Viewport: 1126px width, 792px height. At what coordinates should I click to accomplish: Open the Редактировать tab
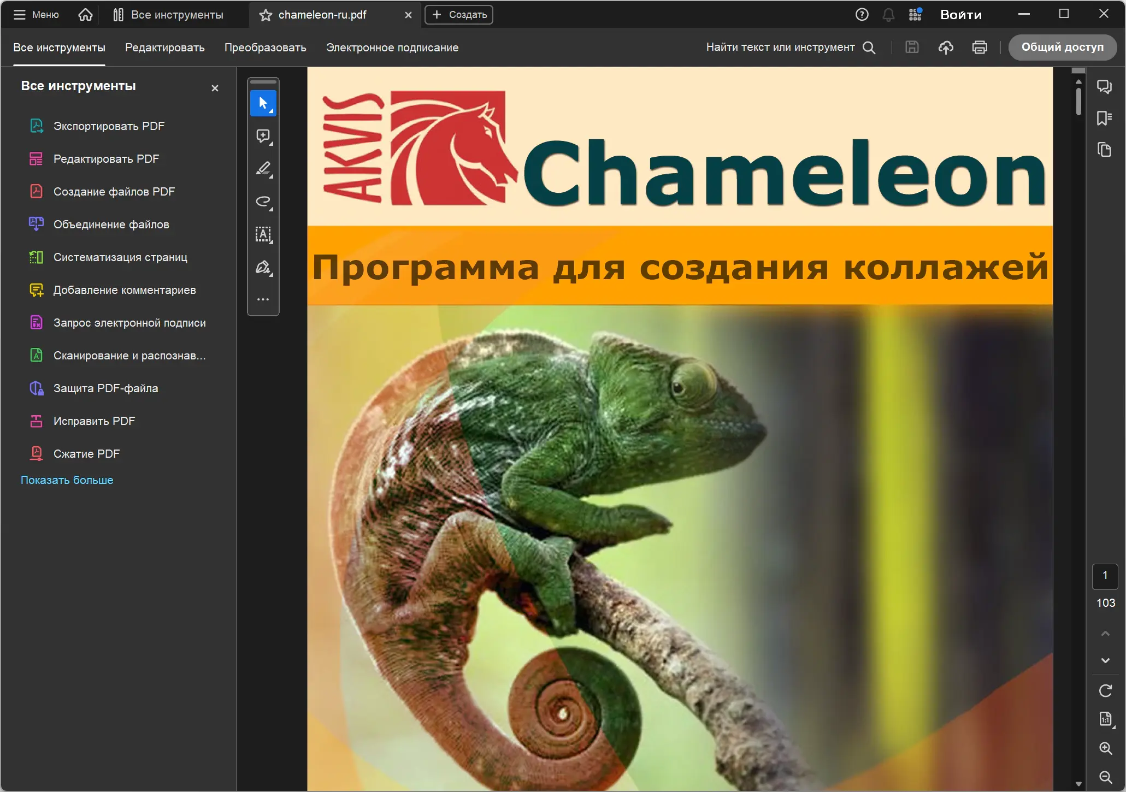coord(164,48)
